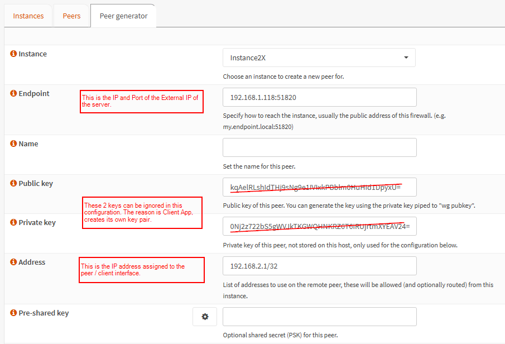Open the Instance2X dropdown

pyautogui.click(x=318, y=58)
